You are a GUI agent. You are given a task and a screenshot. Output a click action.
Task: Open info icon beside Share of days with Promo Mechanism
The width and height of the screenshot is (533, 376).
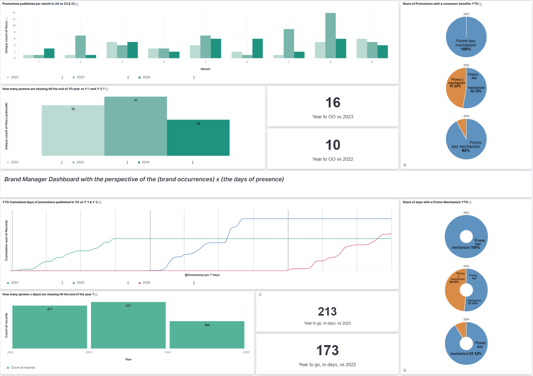[x=470, y=202]
